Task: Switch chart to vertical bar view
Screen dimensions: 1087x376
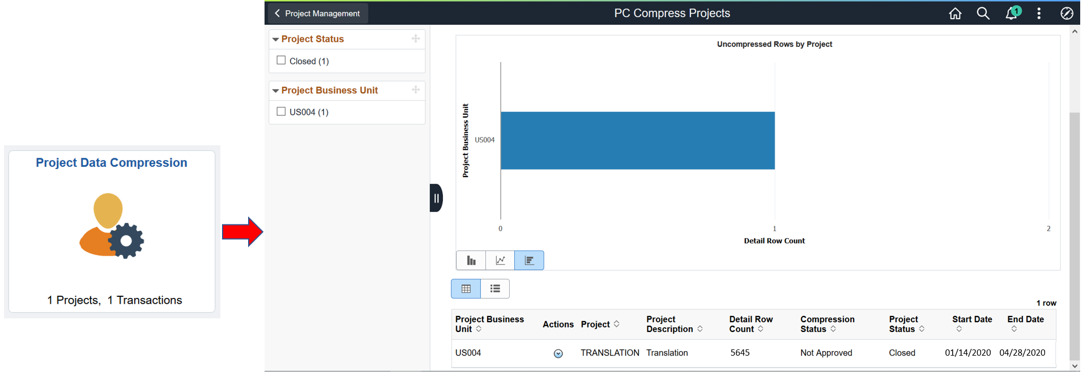Action: pos(471,261)
